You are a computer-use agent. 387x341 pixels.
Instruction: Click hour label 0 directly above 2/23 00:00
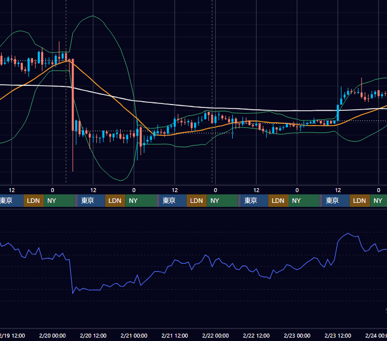[297, 190]
